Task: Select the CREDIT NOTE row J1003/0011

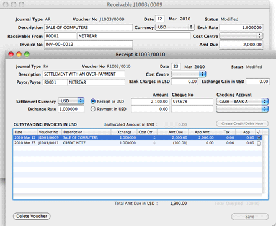Action: click(x=138, y=143)
